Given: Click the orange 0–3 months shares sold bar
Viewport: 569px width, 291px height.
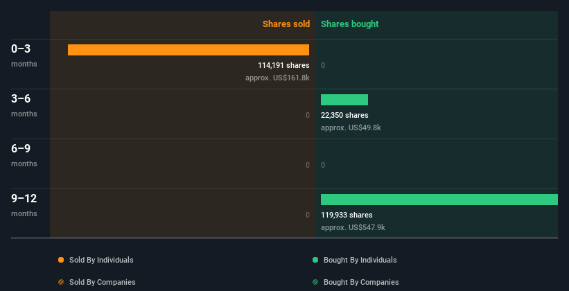Looking at the screenshot, I should [189, 50].
